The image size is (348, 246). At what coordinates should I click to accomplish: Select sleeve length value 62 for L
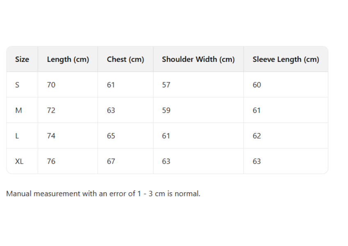256,136
